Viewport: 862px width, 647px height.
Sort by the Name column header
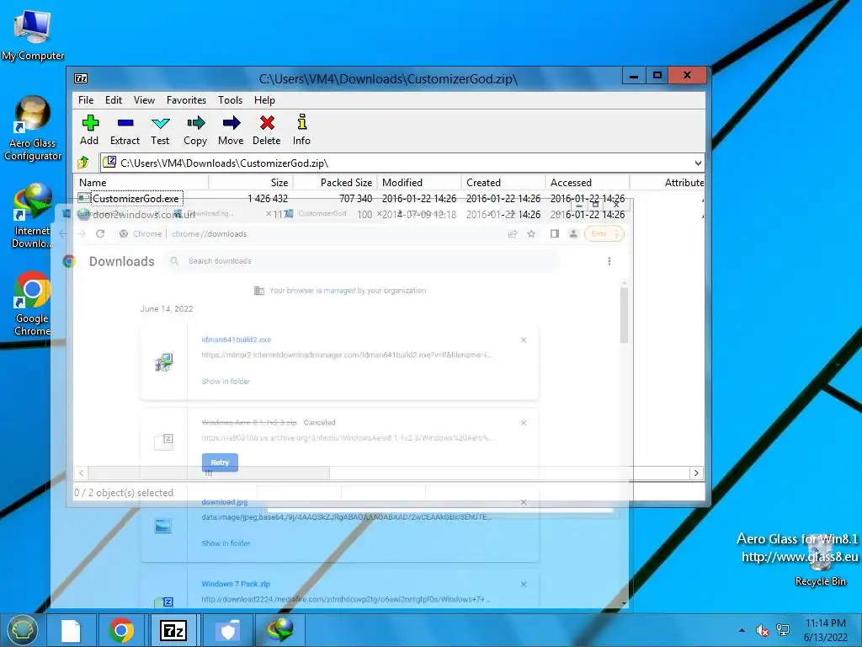pyautogui.click(x=141, y=183)
